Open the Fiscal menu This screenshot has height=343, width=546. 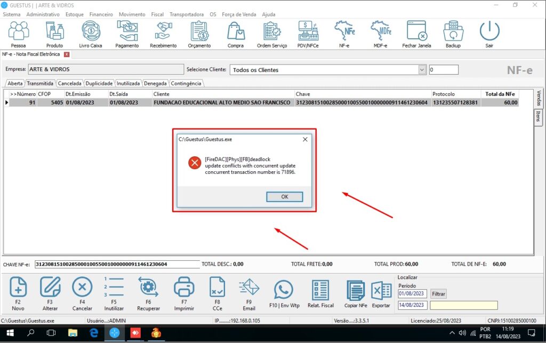coord(157,14)
